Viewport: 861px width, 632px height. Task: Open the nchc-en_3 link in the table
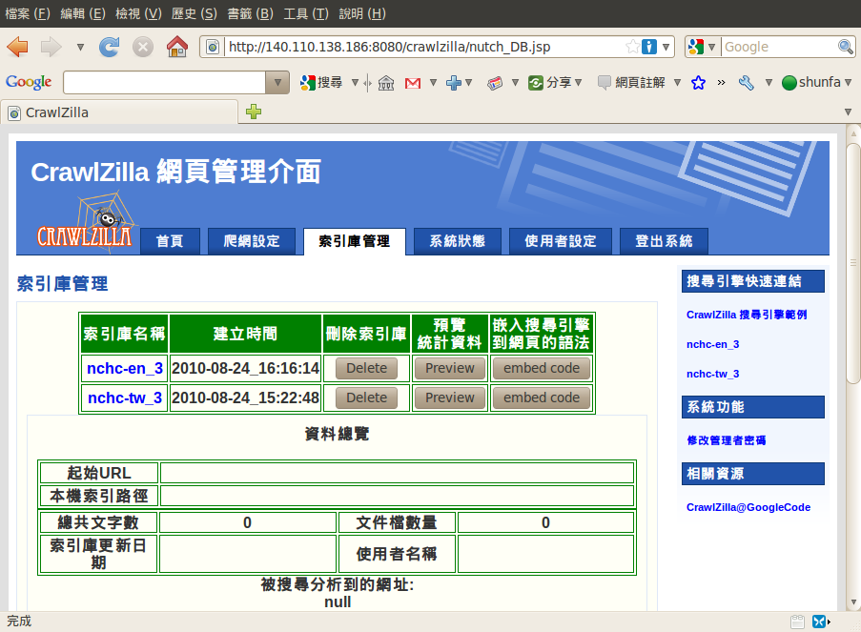pos(125,368)
